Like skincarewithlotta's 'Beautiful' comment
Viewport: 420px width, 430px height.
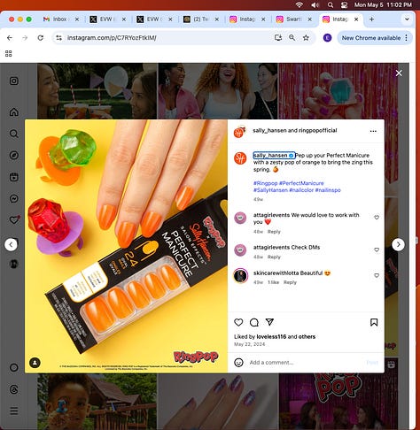tap(377, 275)
